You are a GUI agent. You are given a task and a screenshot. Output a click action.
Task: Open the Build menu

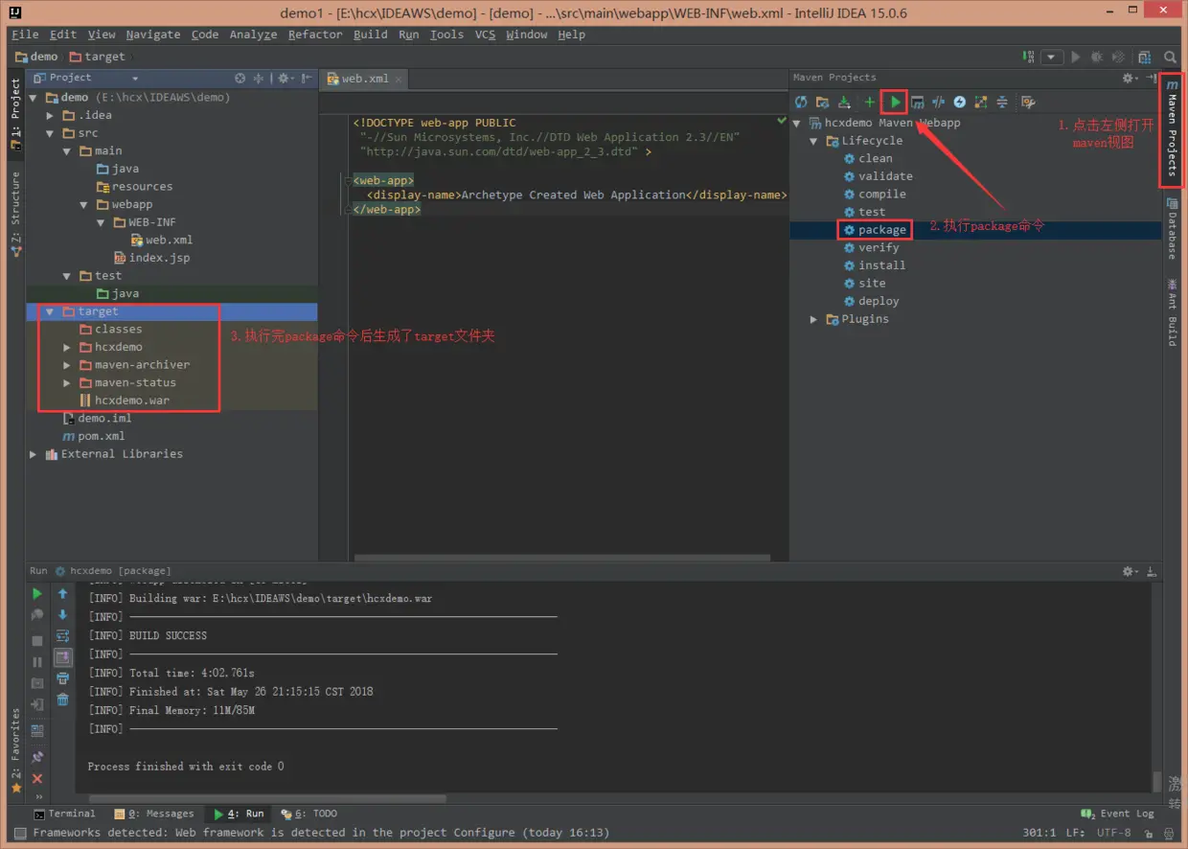click(x=371, y=34)
